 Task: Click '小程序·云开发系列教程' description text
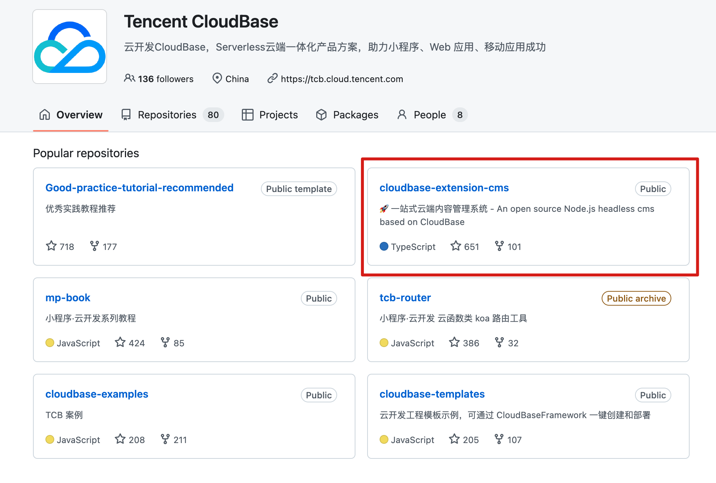pyautogui.click(x=91, y=318)
